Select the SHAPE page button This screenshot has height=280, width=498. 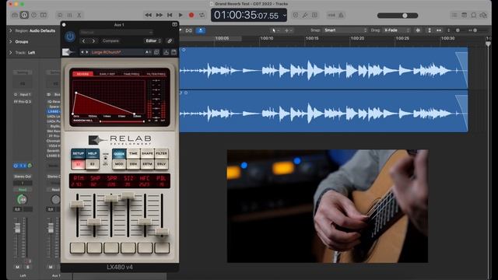pos(147,154)
